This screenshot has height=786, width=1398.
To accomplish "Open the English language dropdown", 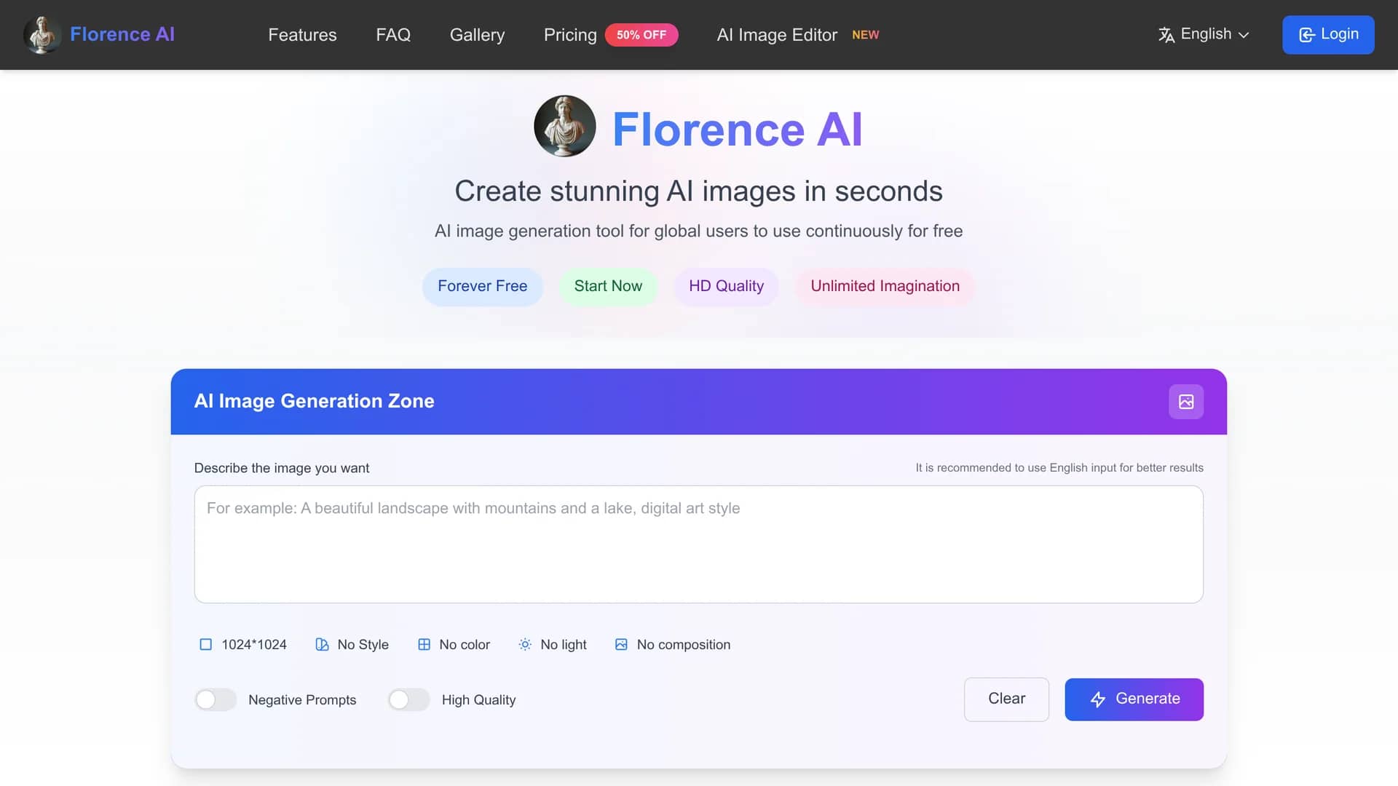I will (1204, 34).
